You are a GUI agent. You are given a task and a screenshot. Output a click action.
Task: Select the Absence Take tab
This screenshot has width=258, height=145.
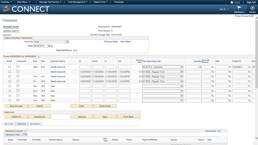(13, 135)
